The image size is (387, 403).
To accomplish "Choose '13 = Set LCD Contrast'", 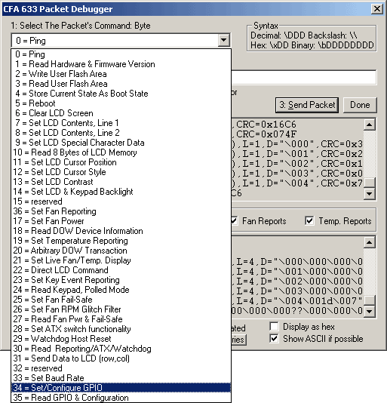I will pos(121,182).
